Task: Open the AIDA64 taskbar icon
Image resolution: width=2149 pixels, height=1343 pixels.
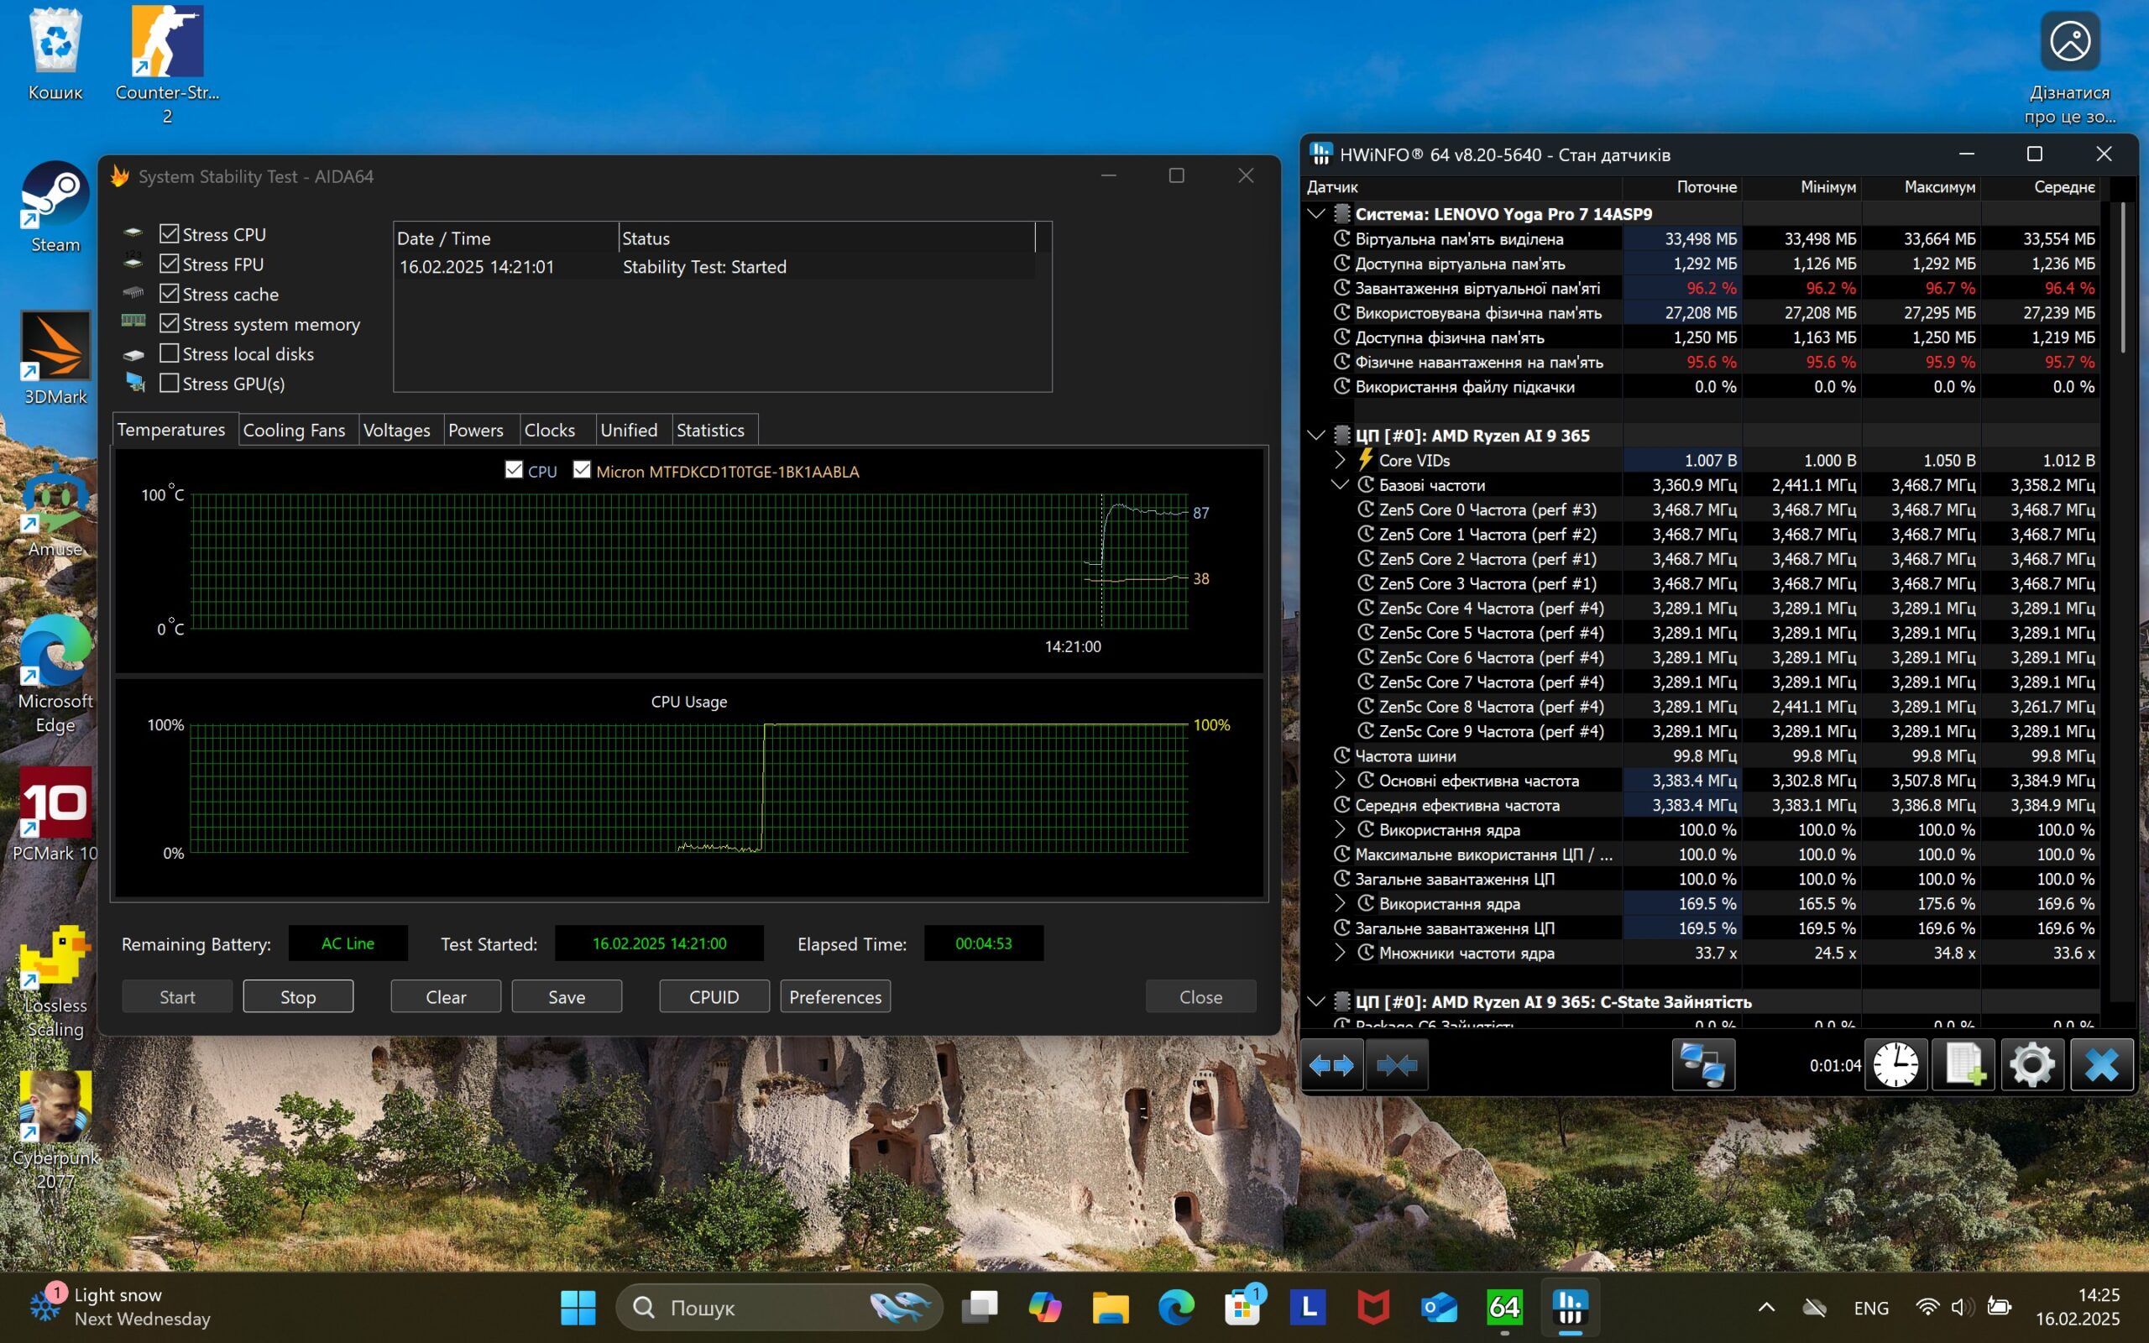Action: [x=1504, y=1308]
